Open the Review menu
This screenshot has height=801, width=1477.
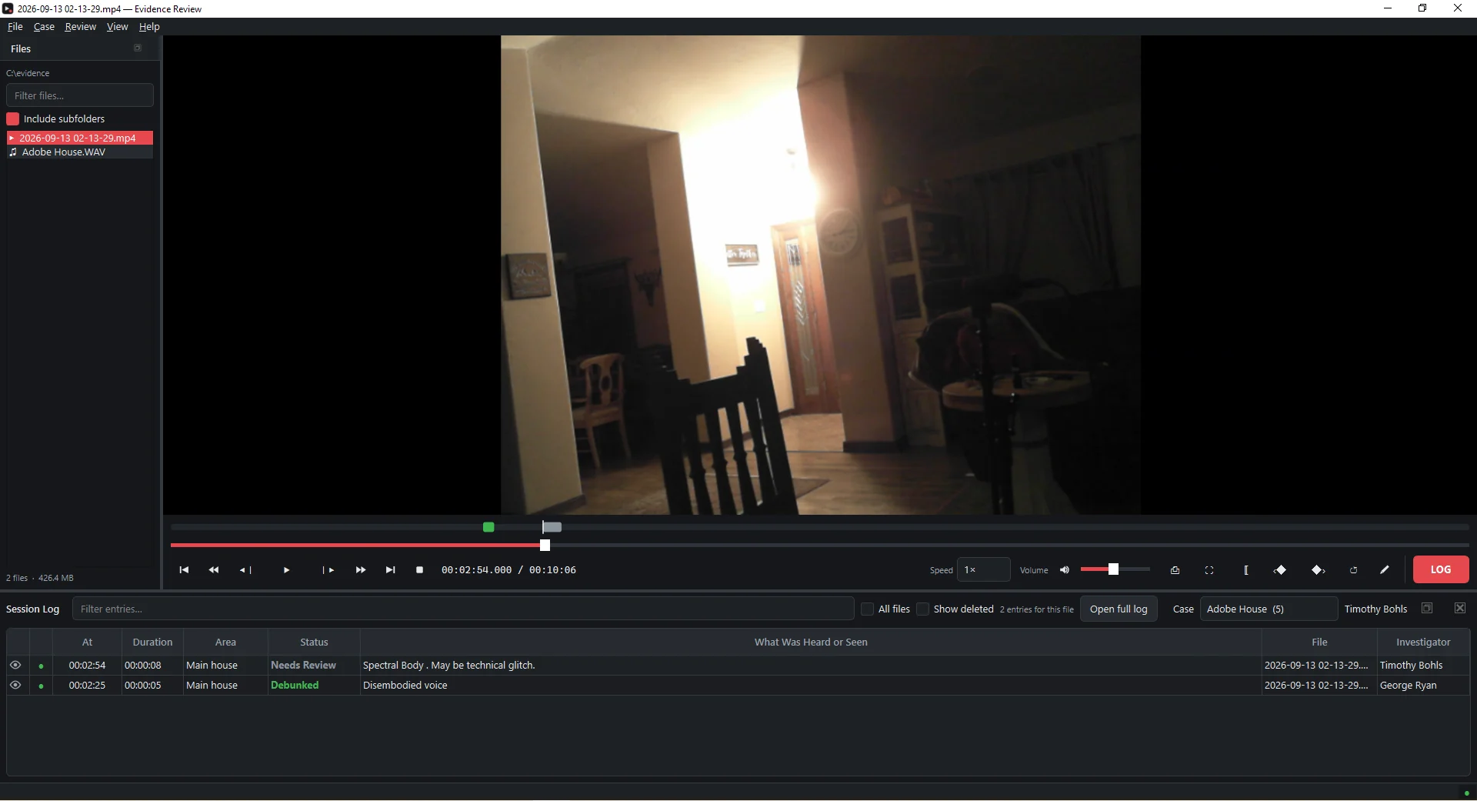click(81, 26)
